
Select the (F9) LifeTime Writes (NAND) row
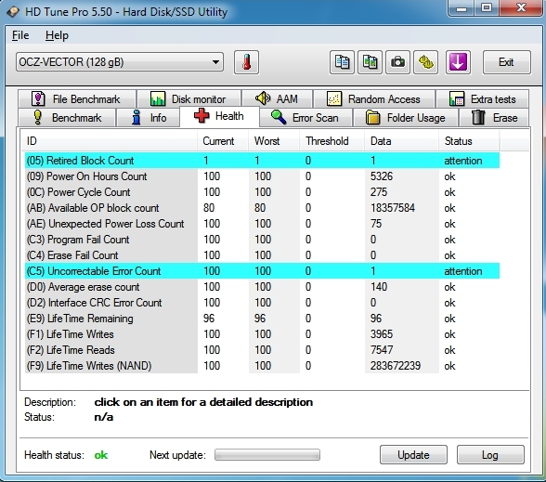point(262,366)
